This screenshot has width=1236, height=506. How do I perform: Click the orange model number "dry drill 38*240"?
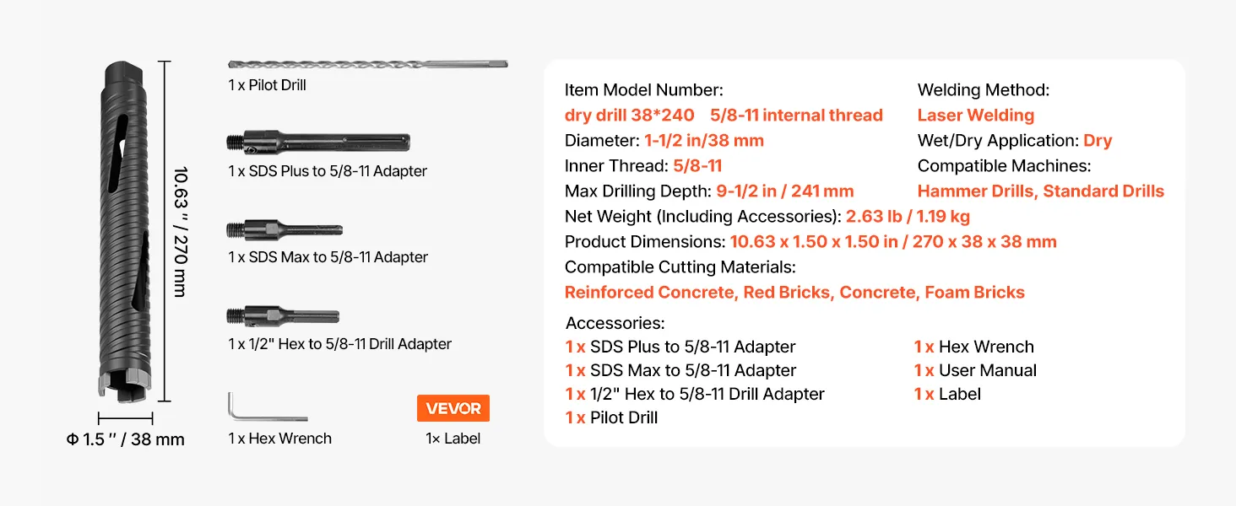click(630, 116)
